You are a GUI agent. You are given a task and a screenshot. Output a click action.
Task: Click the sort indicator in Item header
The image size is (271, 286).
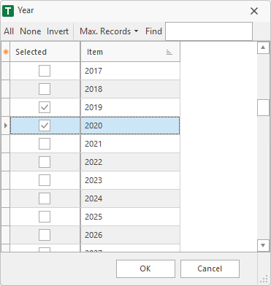(169, 52)
